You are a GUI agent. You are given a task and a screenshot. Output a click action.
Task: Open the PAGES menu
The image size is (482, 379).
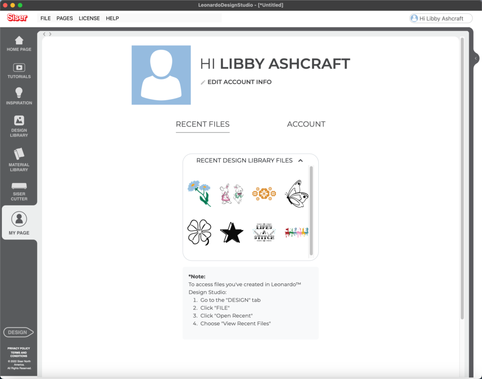(64, 18)
